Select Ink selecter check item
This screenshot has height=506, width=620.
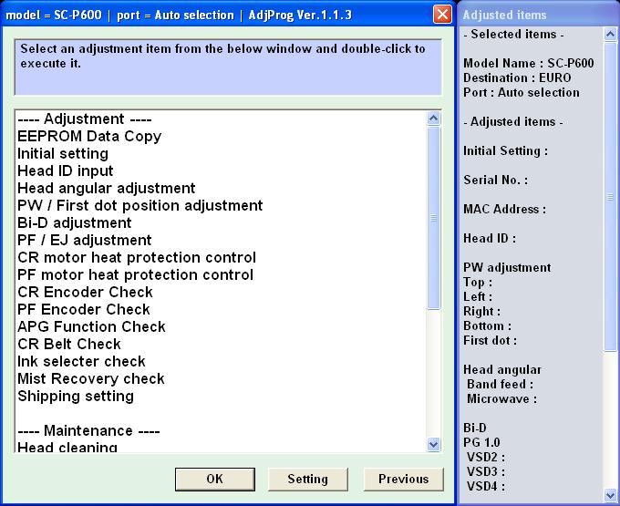(81, 362)
